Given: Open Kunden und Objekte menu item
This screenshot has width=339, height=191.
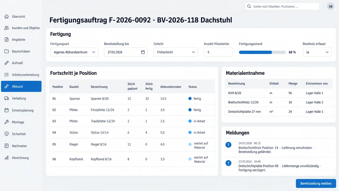Looking at the screenshot, I should coord(21,28).
